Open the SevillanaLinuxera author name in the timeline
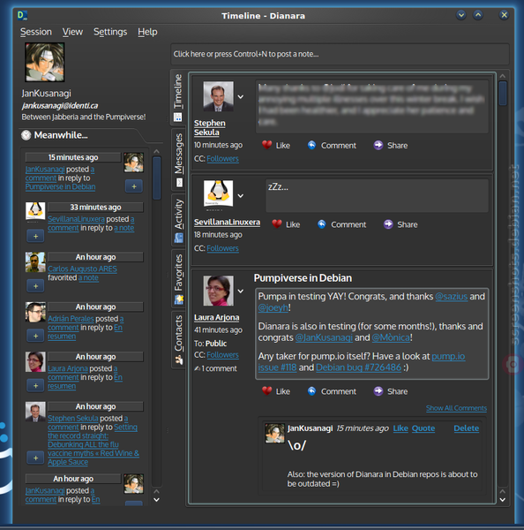Image resolution: width=524 pixels, height=530 pixels. coord(227,222)
